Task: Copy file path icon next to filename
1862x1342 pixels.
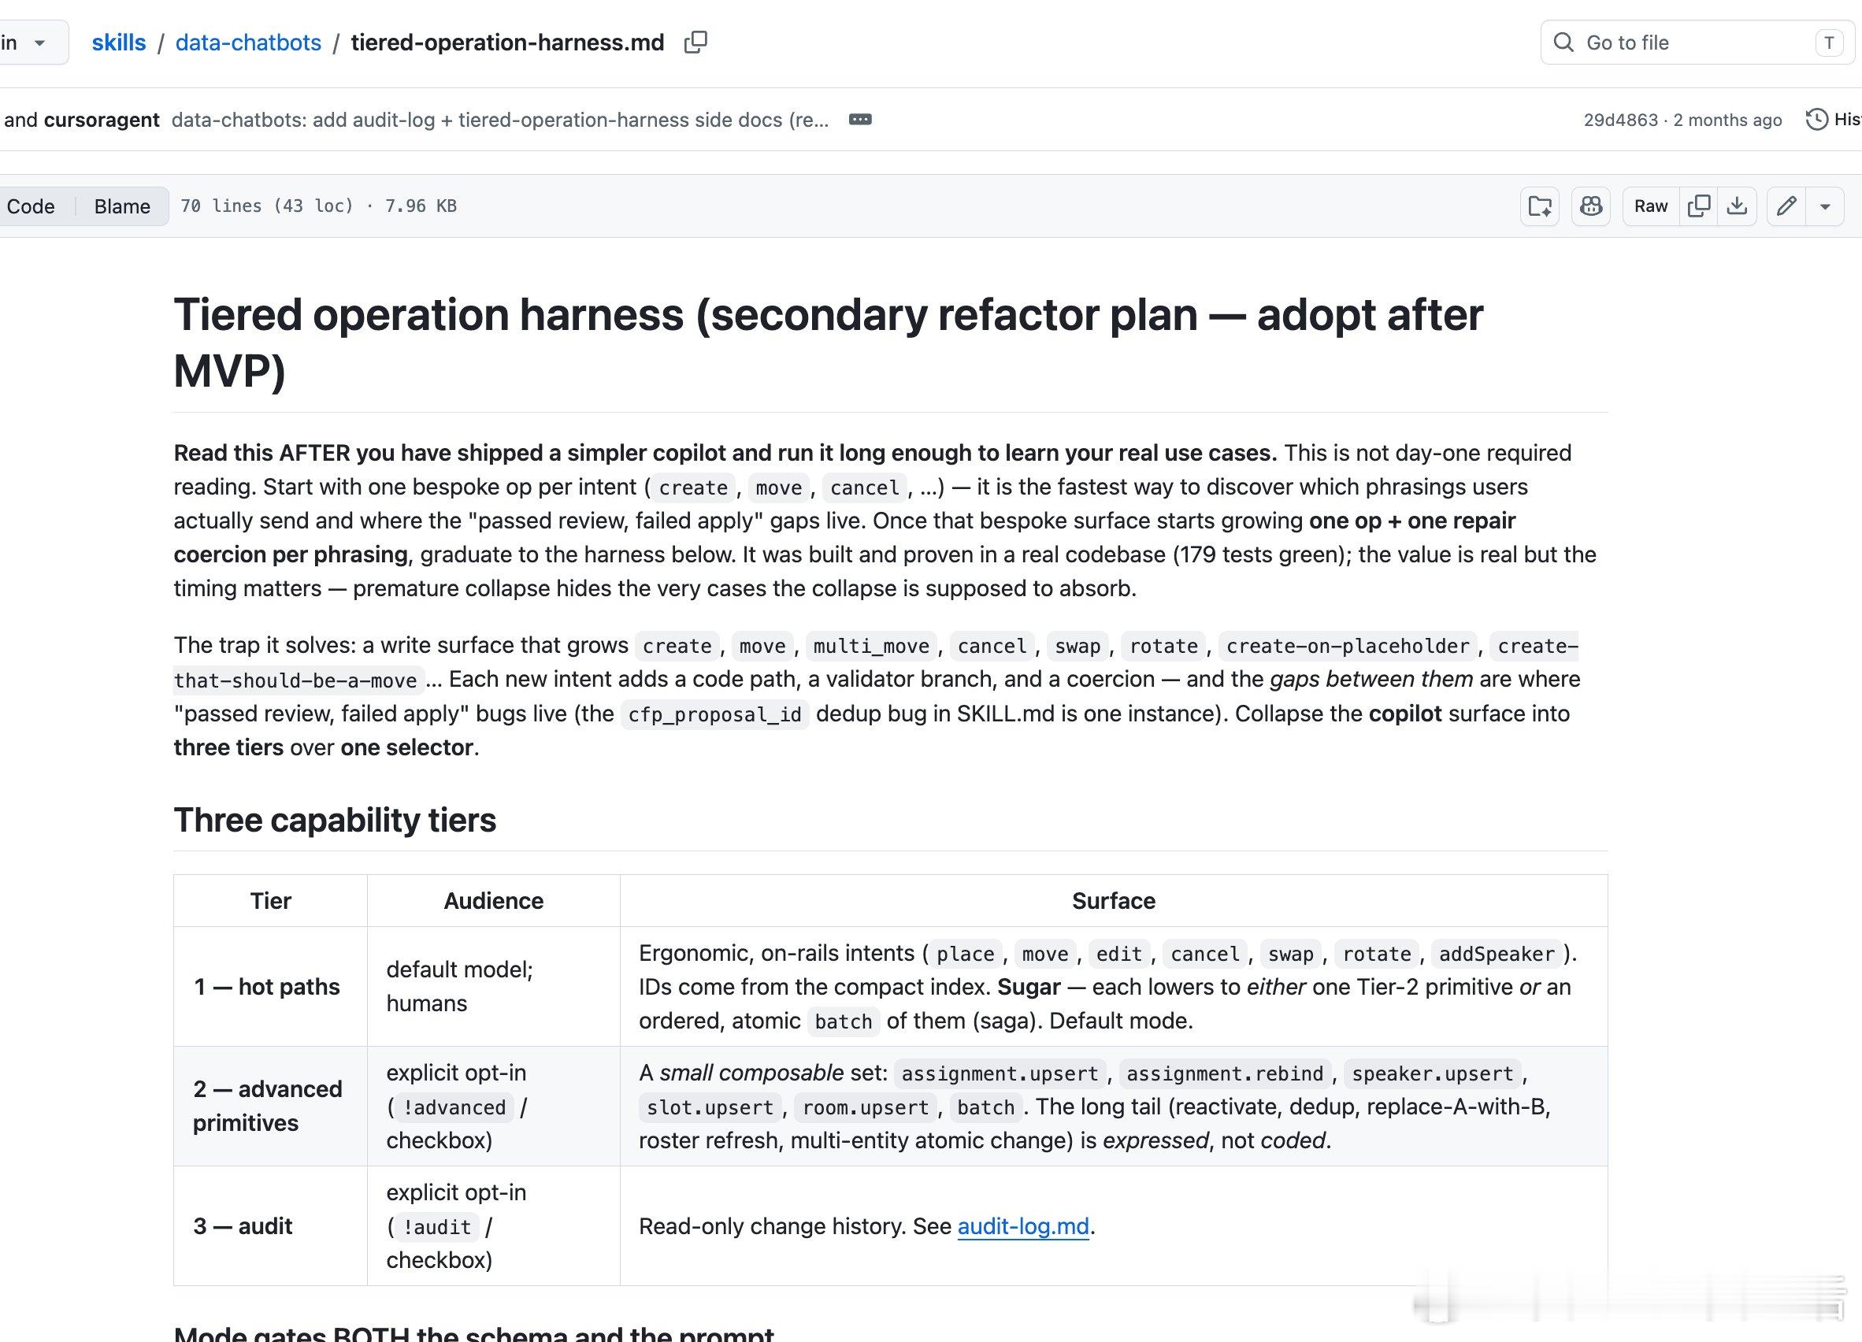Action: 695,43
